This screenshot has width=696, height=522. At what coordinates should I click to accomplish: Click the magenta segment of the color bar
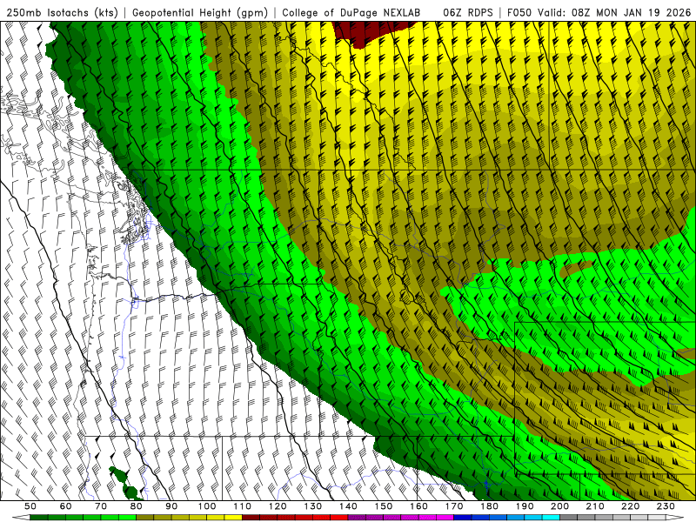pyautogui.click(x=401, y=518)
